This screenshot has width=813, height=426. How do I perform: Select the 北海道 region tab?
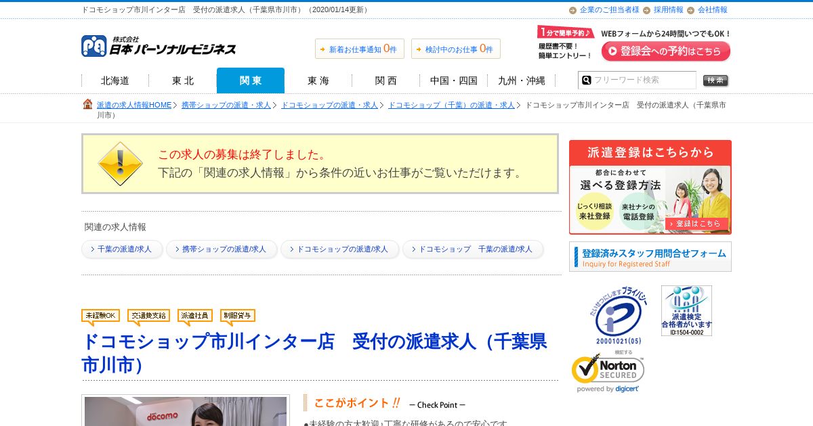[115, 80]
